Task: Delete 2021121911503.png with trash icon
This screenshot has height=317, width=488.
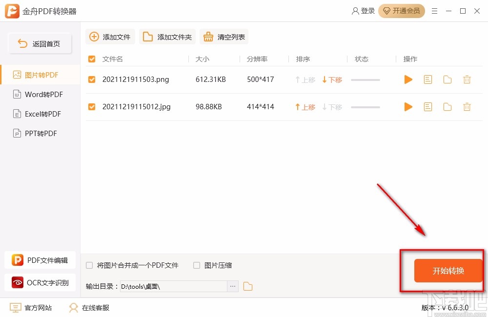Action: coord(467,79)
